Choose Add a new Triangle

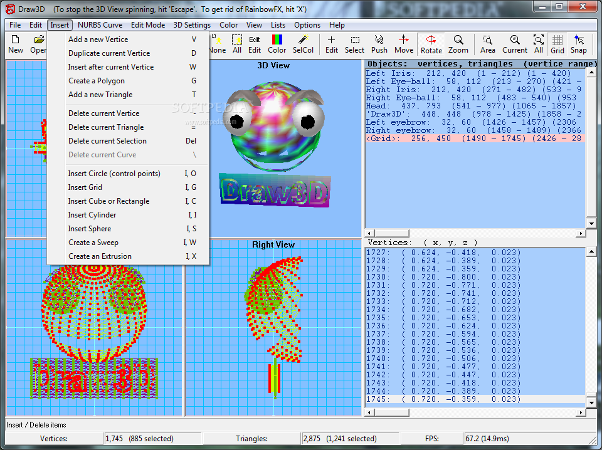tap(128, 95)
